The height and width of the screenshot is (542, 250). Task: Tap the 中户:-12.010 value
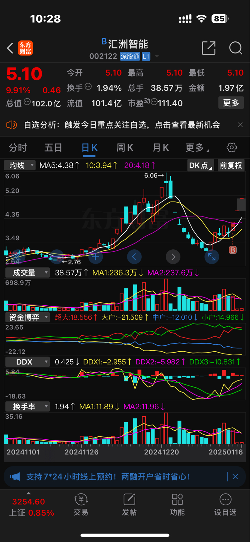coord(175,317)
